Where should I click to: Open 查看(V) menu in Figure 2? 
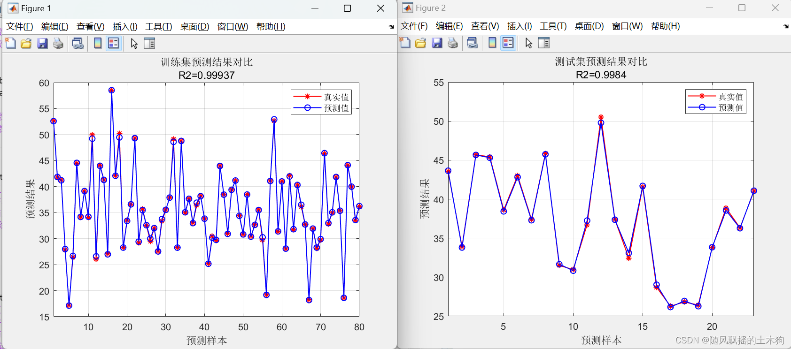tap(485, 26)
